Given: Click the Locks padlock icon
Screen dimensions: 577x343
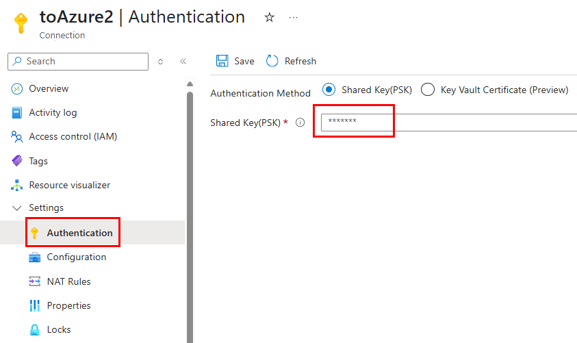Looking at the screenshot, I should click(x=35, y=330).
